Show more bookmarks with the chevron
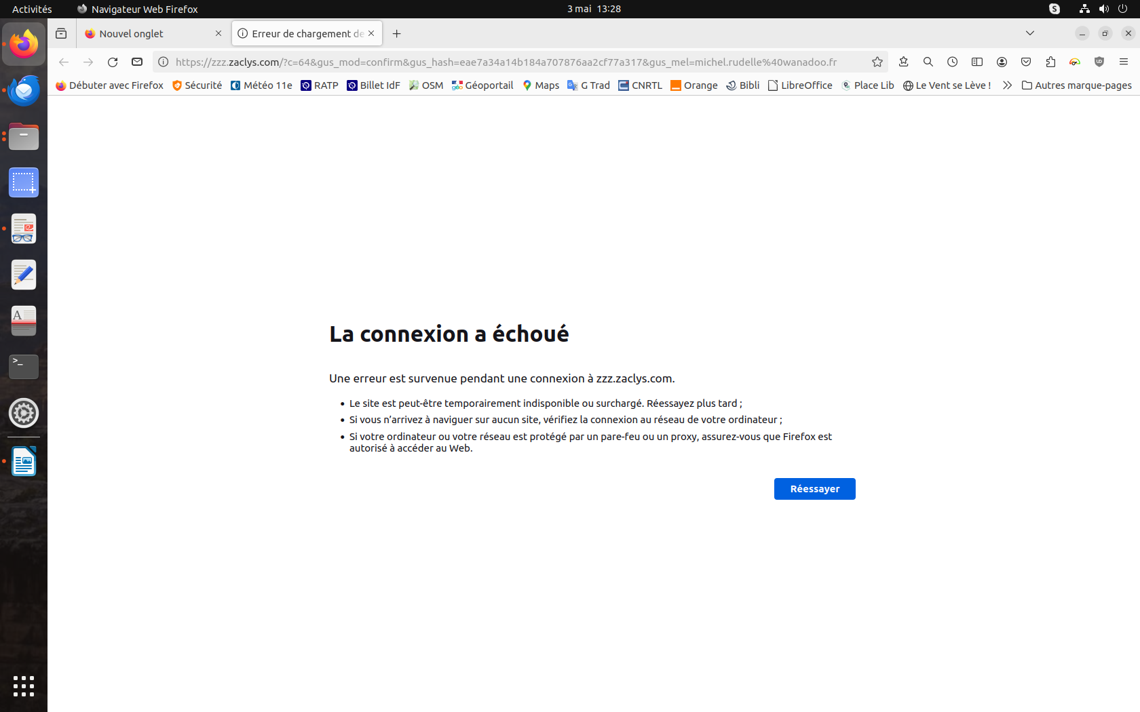This screenshot has height=712, width=1140. [1007, 85]
